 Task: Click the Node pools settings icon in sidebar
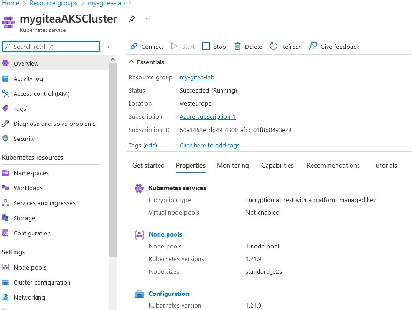pos(5,267)
